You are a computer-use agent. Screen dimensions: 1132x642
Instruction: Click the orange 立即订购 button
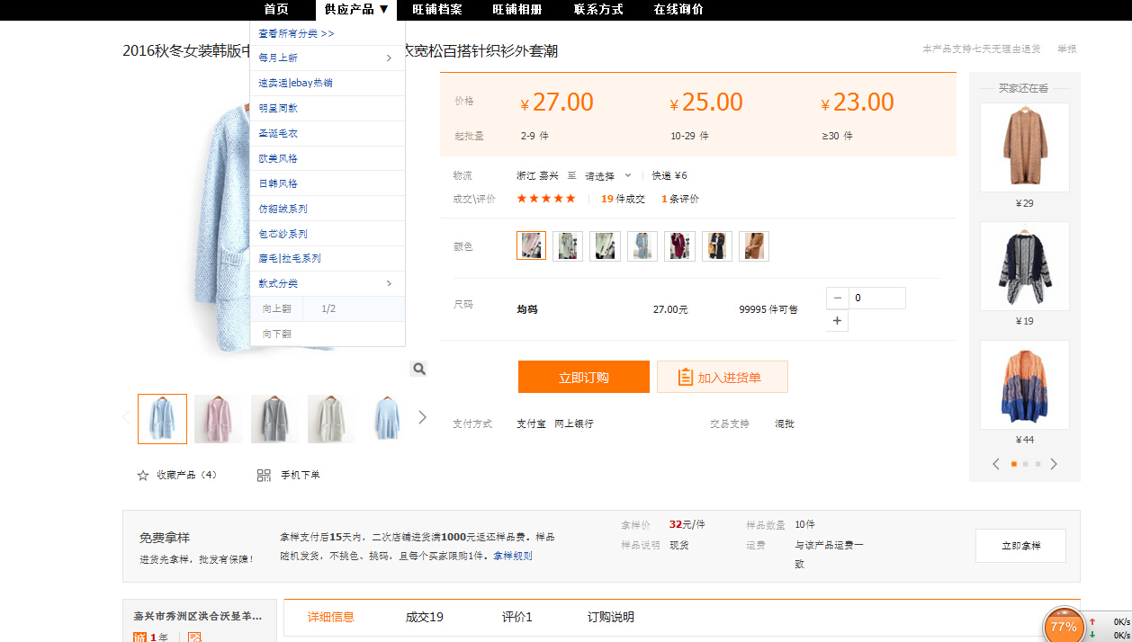583,378
